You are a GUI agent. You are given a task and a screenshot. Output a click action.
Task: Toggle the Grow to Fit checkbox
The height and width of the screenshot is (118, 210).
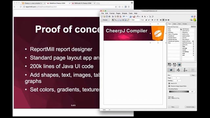[x=169, y=83]
